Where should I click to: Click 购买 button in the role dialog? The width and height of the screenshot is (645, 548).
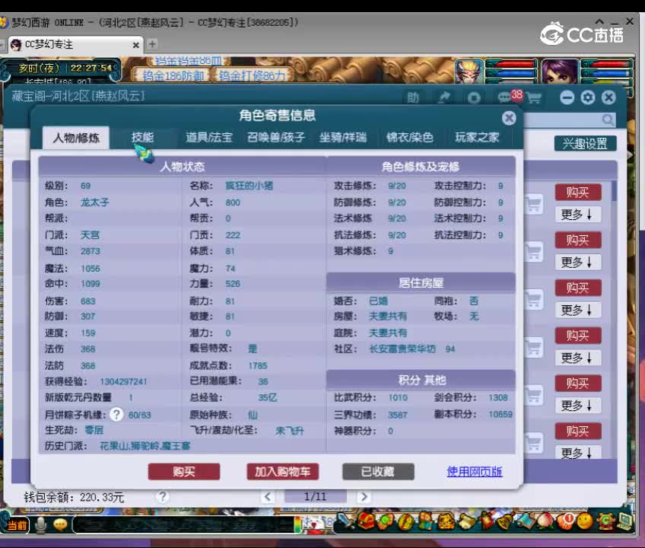[184, 471]
